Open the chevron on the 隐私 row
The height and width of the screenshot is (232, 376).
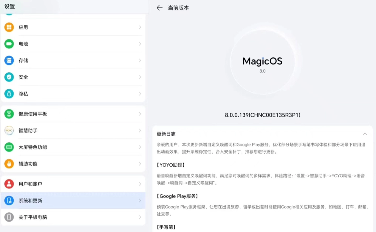coord(140,94)
